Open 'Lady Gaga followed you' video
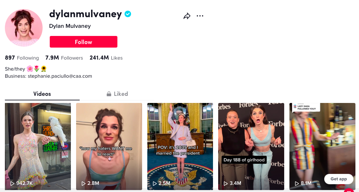This screenshot has width=359, height=192. pyautogui.click(x=322, y=146)
